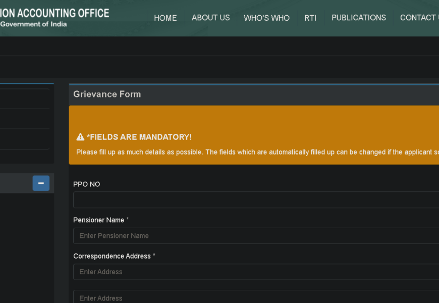Click the Accounting Office title
Viewport: 439px width, 303px height.
54,13
